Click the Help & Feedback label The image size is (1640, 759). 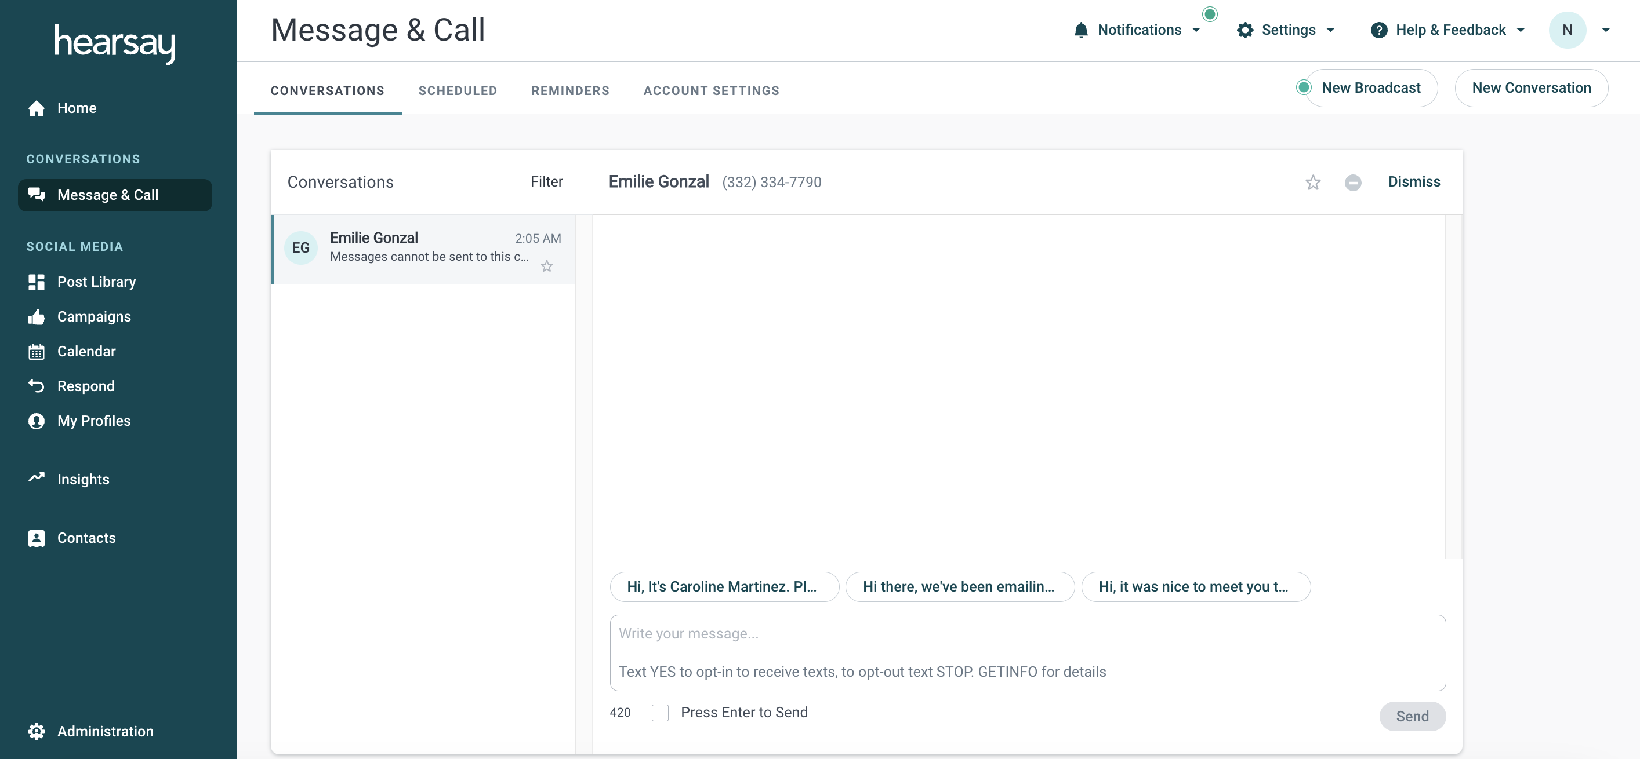(x=1450, y=30)
